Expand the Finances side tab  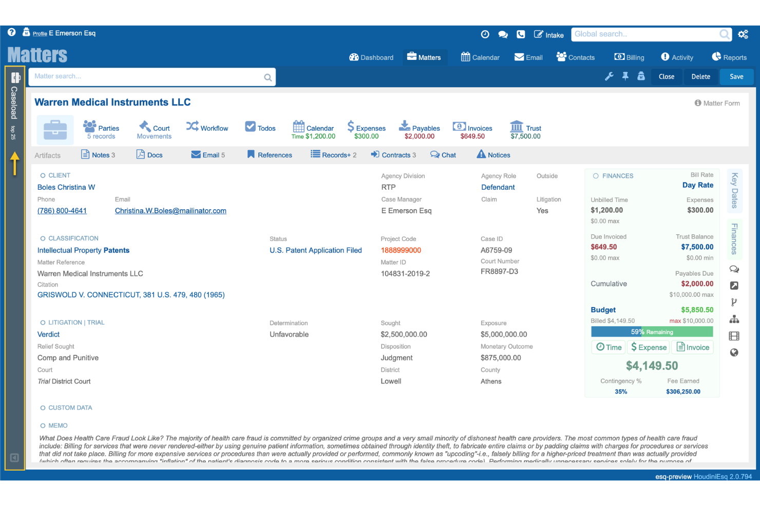tap(735, 239)
